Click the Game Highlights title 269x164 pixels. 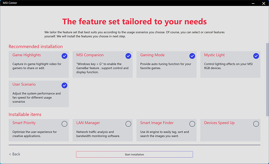coord(27,55)
